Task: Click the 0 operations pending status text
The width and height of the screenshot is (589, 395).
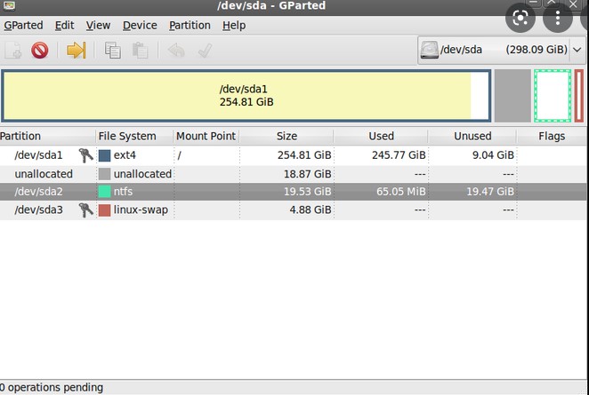Action: (x=52, y=388)
